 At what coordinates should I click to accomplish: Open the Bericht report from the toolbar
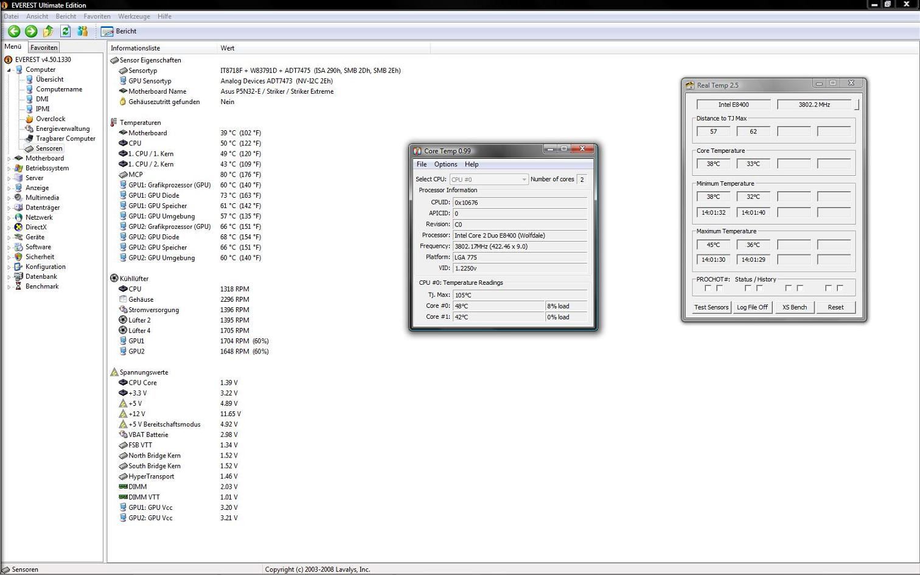tap(119, 31)
